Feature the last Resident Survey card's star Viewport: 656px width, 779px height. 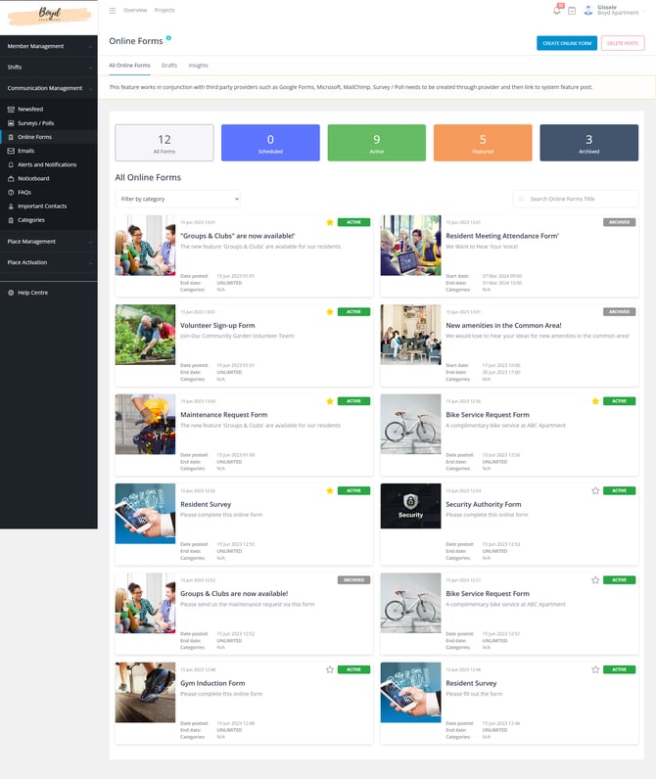(595, 669)
